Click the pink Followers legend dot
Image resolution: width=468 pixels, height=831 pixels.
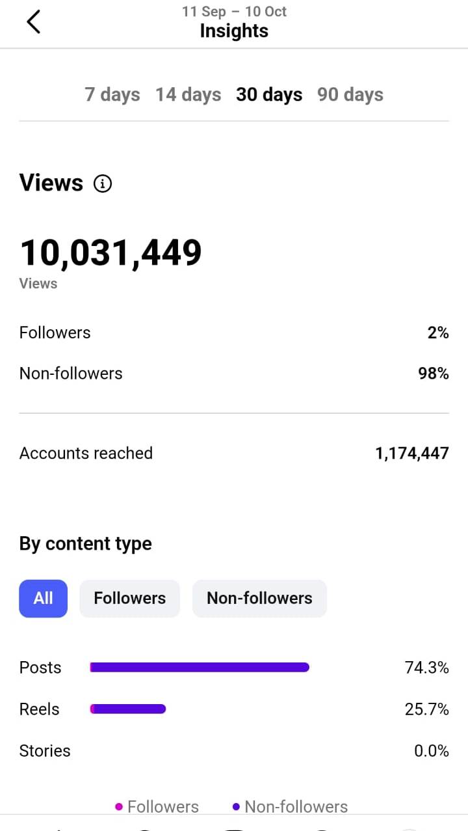pyautogui.click(x=119, y=807)
